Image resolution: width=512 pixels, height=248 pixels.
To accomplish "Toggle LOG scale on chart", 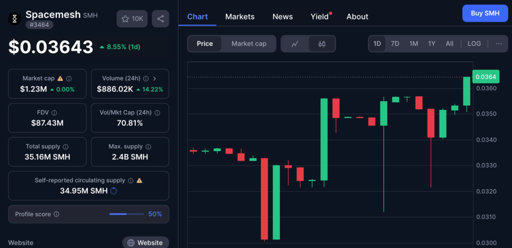I will tap(474, 43).
